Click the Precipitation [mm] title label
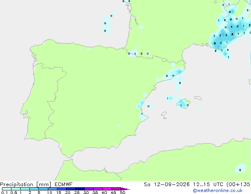 pyautogui.click(x=26, y=184)
